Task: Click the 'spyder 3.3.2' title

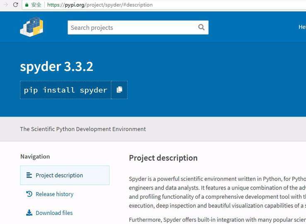Action: 56,67
